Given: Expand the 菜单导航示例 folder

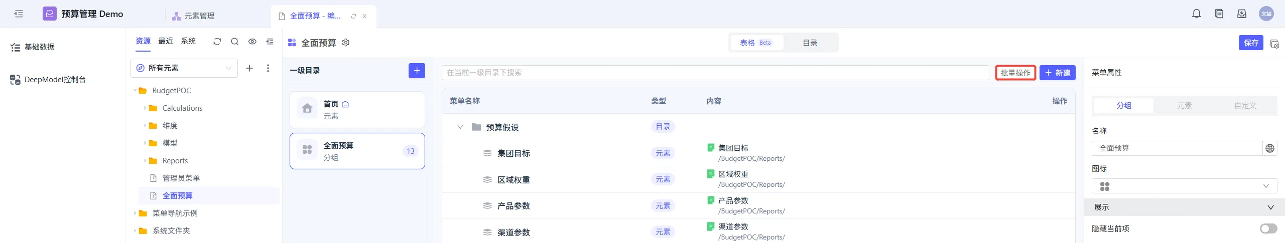Looking at the screenshot, I should click(135, 213).
